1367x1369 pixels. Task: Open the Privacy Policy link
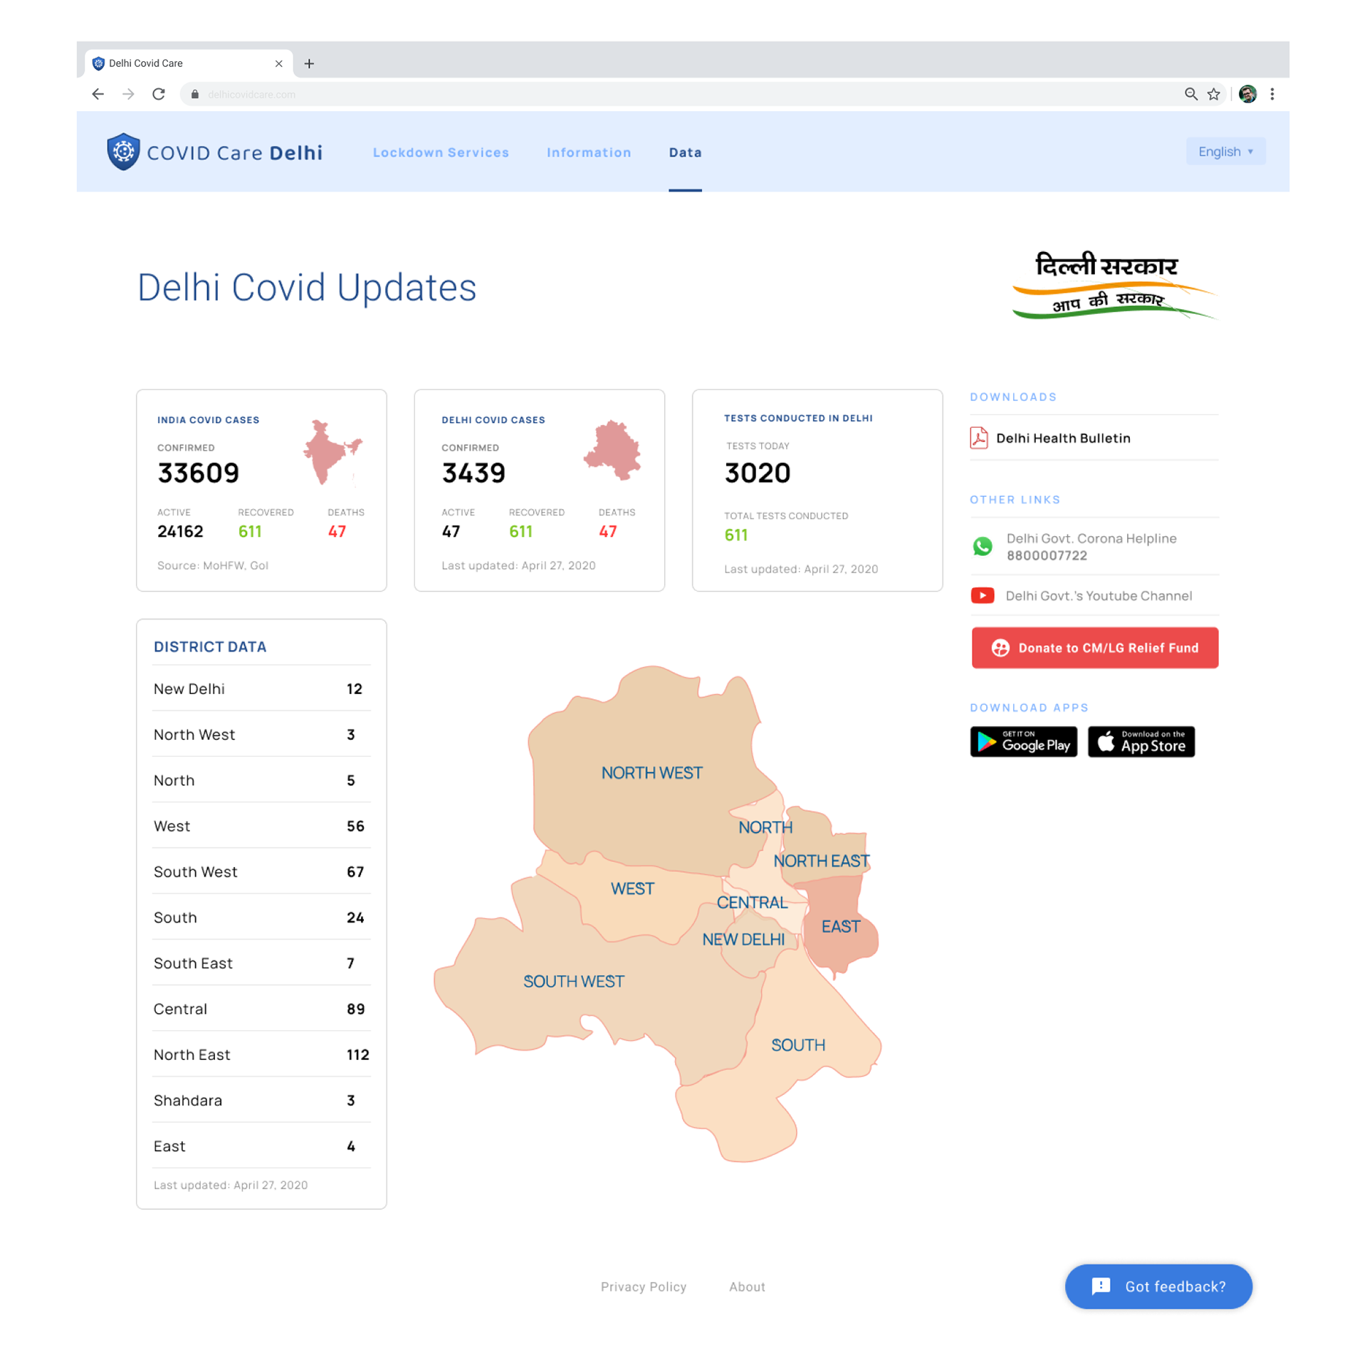click(643, 1286)
